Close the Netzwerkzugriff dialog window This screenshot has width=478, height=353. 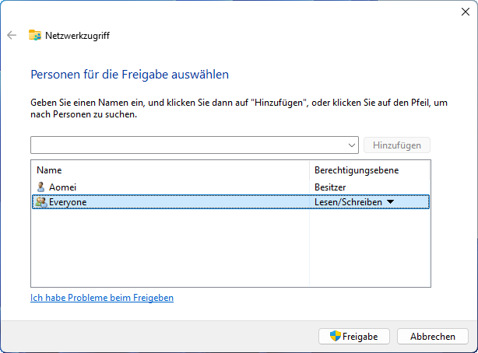pos(465,11)
